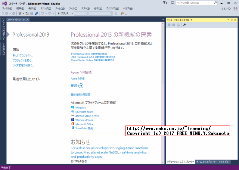Click the サインイン sign-in link
Image resolution: width=239 pixels, height=170 pixels.
coord(226,9)
